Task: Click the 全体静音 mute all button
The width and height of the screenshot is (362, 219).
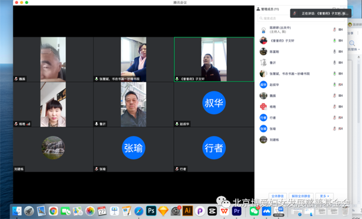Action: point(278,196)
